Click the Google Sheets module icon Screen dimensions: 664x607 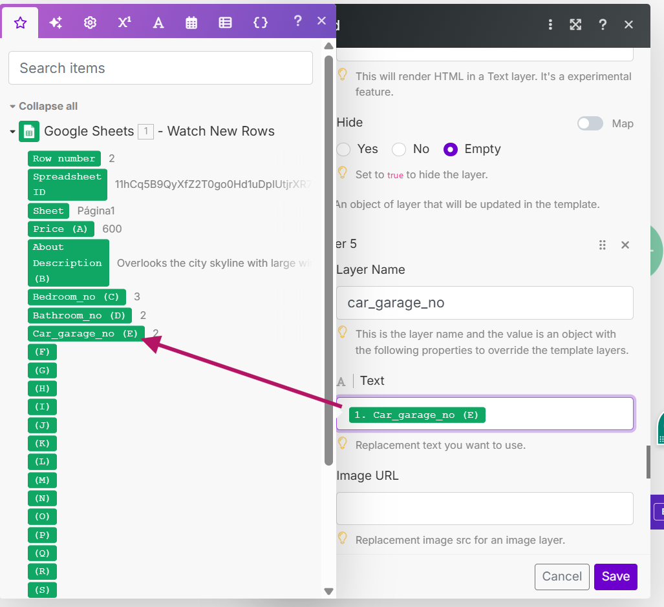[29, 132]
